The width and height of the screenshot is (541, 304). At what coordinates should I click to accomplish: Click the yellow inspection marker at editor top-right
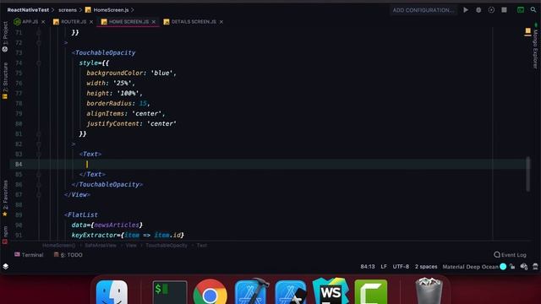coord(527,31)
